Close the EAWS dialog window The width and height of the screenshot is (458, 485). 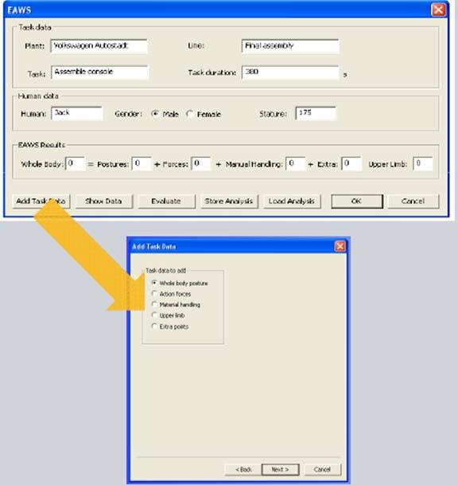click(x=438, y=10)
